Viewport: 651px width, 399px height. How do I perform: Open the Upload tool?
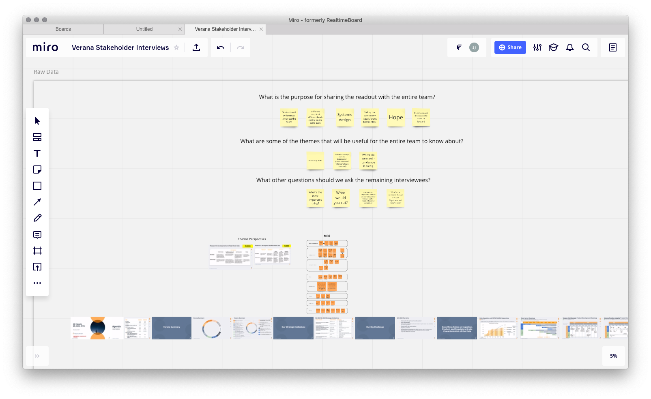tap(37, 267)
